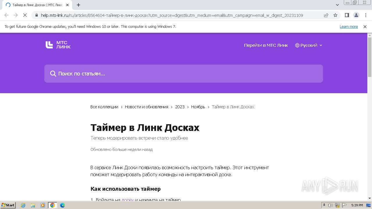Image resolution: width=372 pixels, height=209 pixels.
Task: Click the browser Back arrow
Action: point(6,15)
